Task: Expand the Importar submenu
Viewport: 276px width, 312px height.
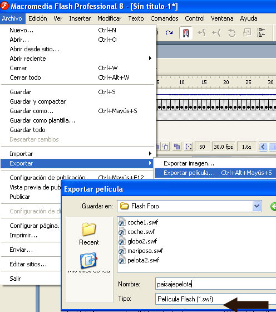Action: click(77, 154)
